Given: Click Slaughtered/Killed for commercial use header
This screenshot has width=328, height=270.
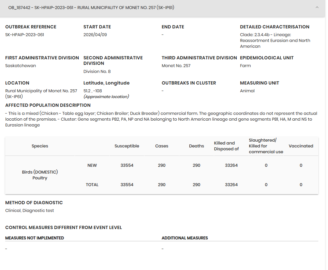Looking at the screenshot, I should click(x=266, y=146).
